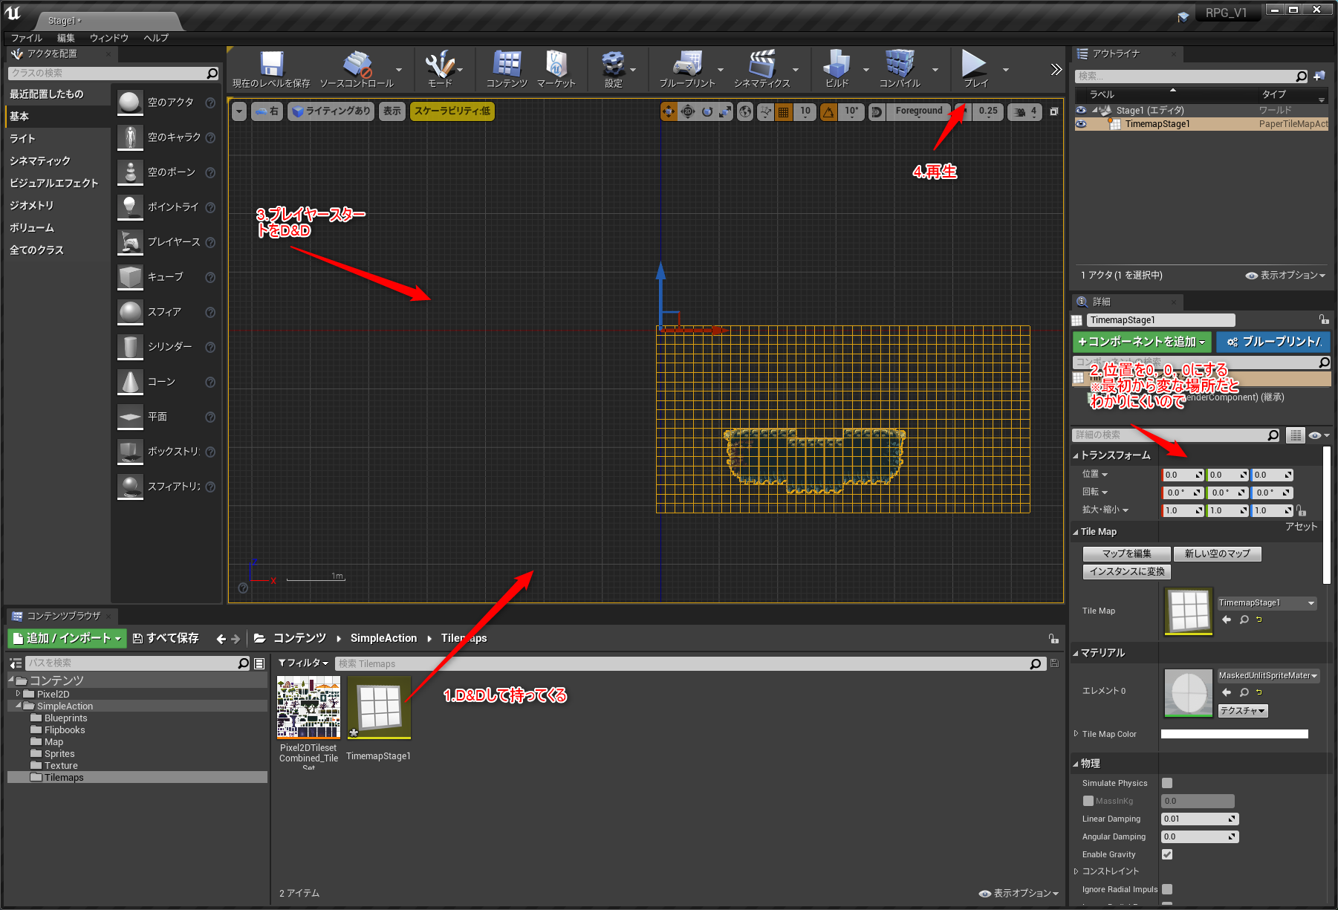Viewport: 1338px width, 910px height.
Task: Toggle rotation snapping in the viewport
Action: pyautogui.click(x=828, y=111)
